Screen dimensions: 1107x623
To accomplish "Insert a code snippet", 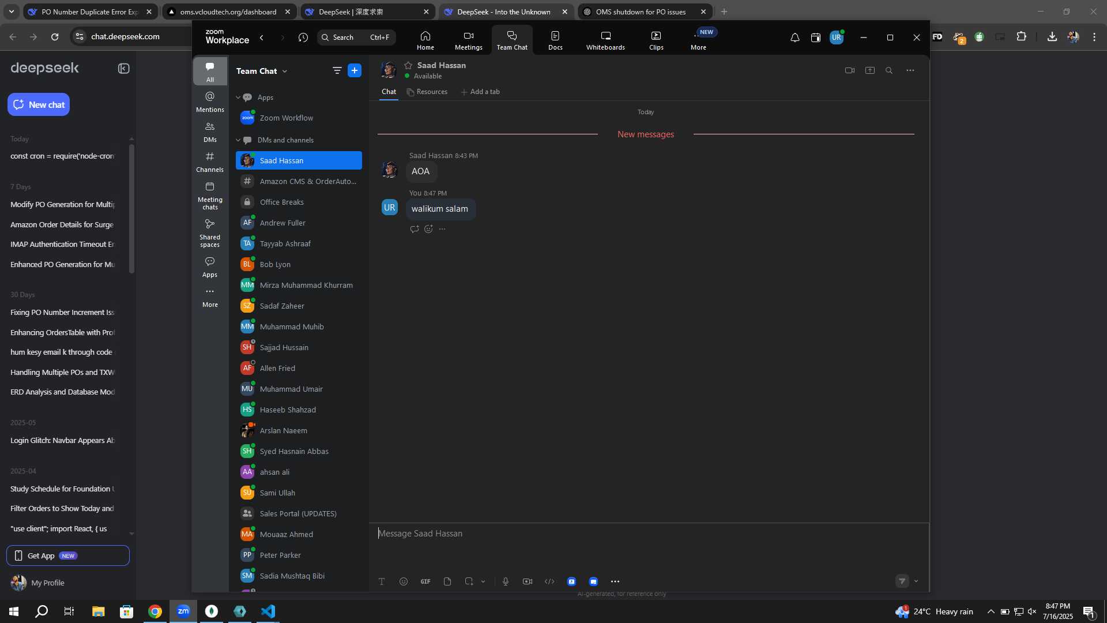I will point(549,581).
